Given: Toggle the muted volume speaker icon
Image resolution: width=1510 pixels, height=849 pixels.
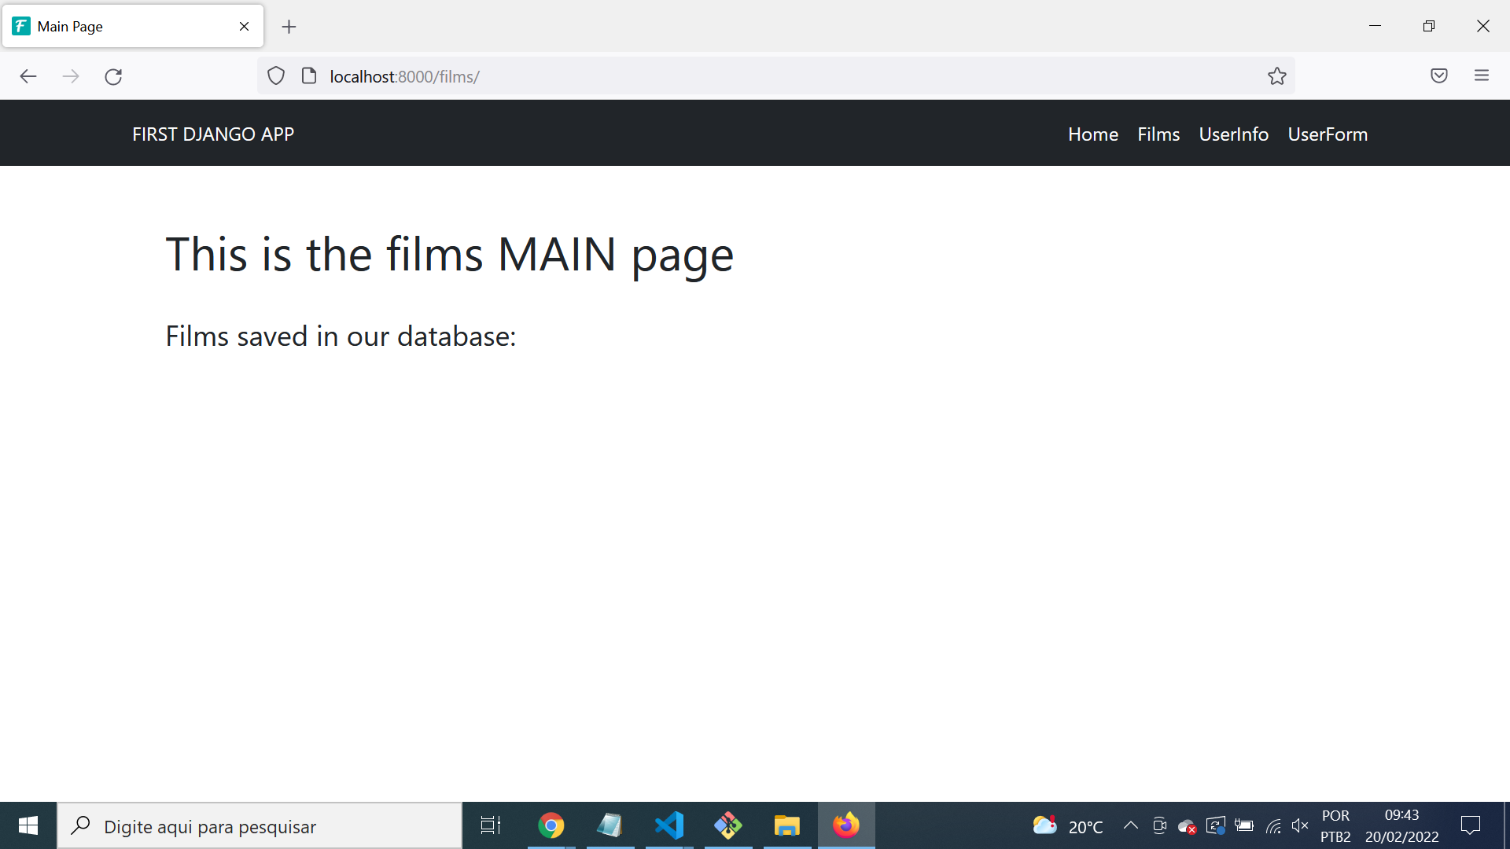Looking at the screenshot, I should coord(1299,825).
